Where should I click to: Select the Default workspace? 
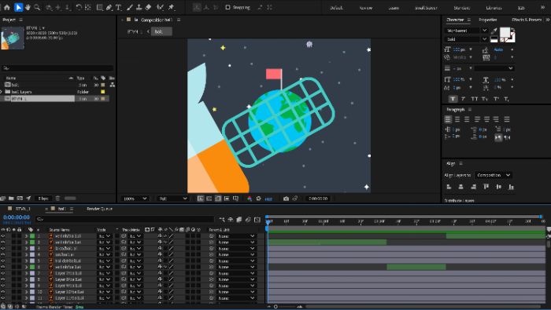tap(336, 7)
